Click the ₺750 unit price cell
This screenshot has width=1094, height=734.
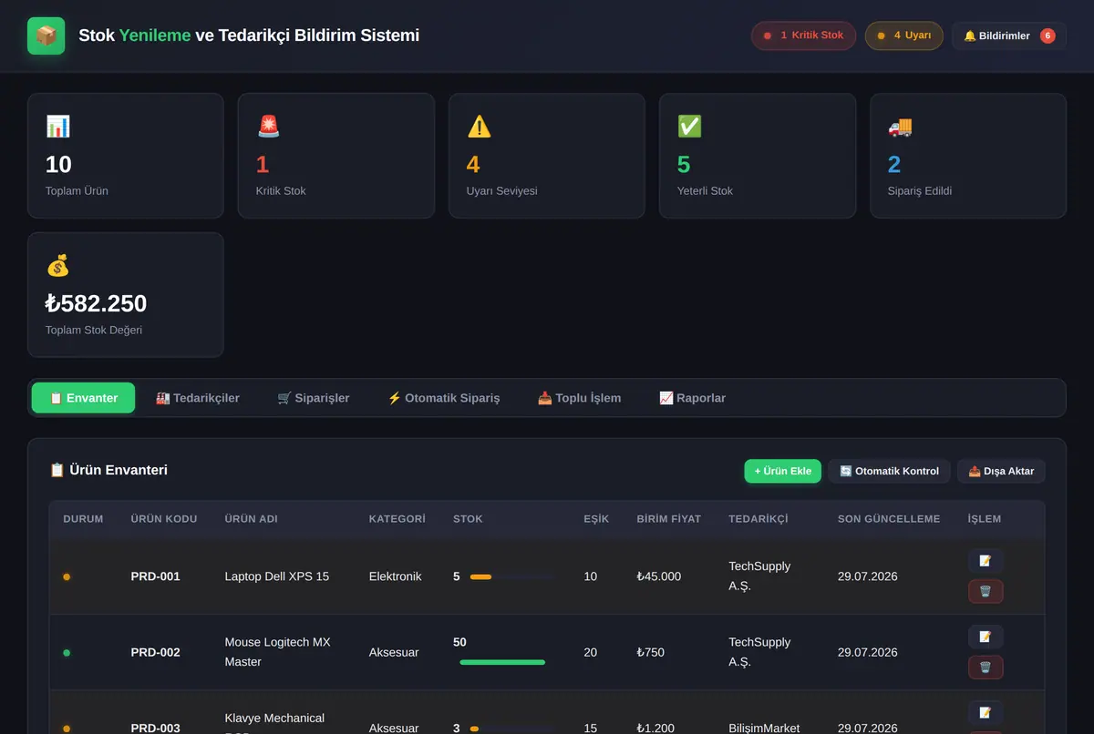point(651,652)
